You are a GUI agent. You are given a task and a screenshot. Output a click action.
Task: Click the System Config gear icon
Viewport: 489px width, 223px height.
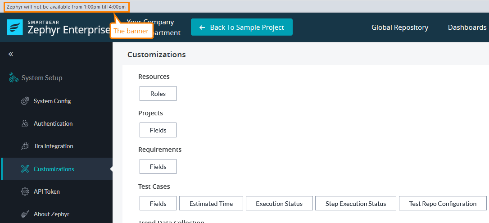point(25,101)
